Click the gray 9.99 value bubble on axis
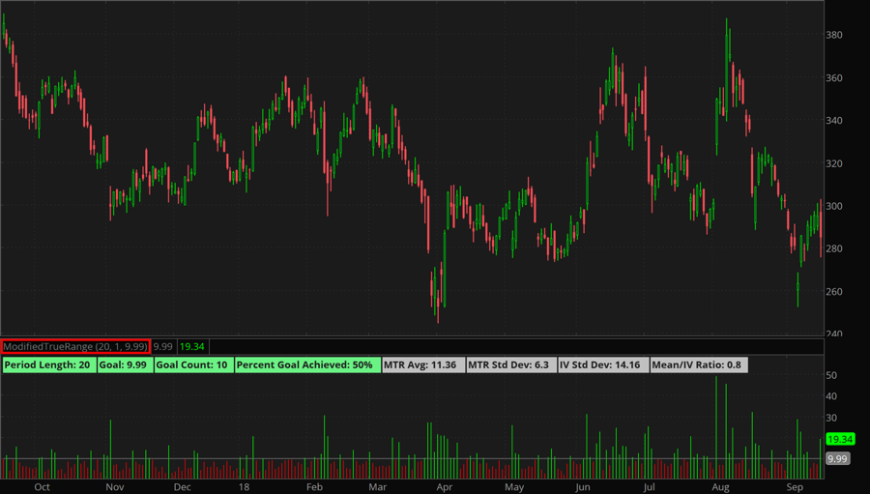This screenshot has width=870, height=494. [x=837, y=458]
